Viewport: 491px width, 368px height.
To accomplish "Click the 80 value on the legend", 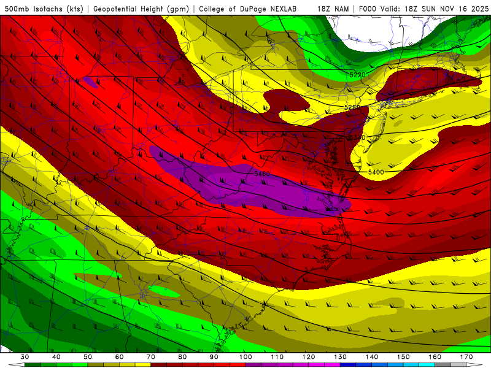I will tap(182, 357).
